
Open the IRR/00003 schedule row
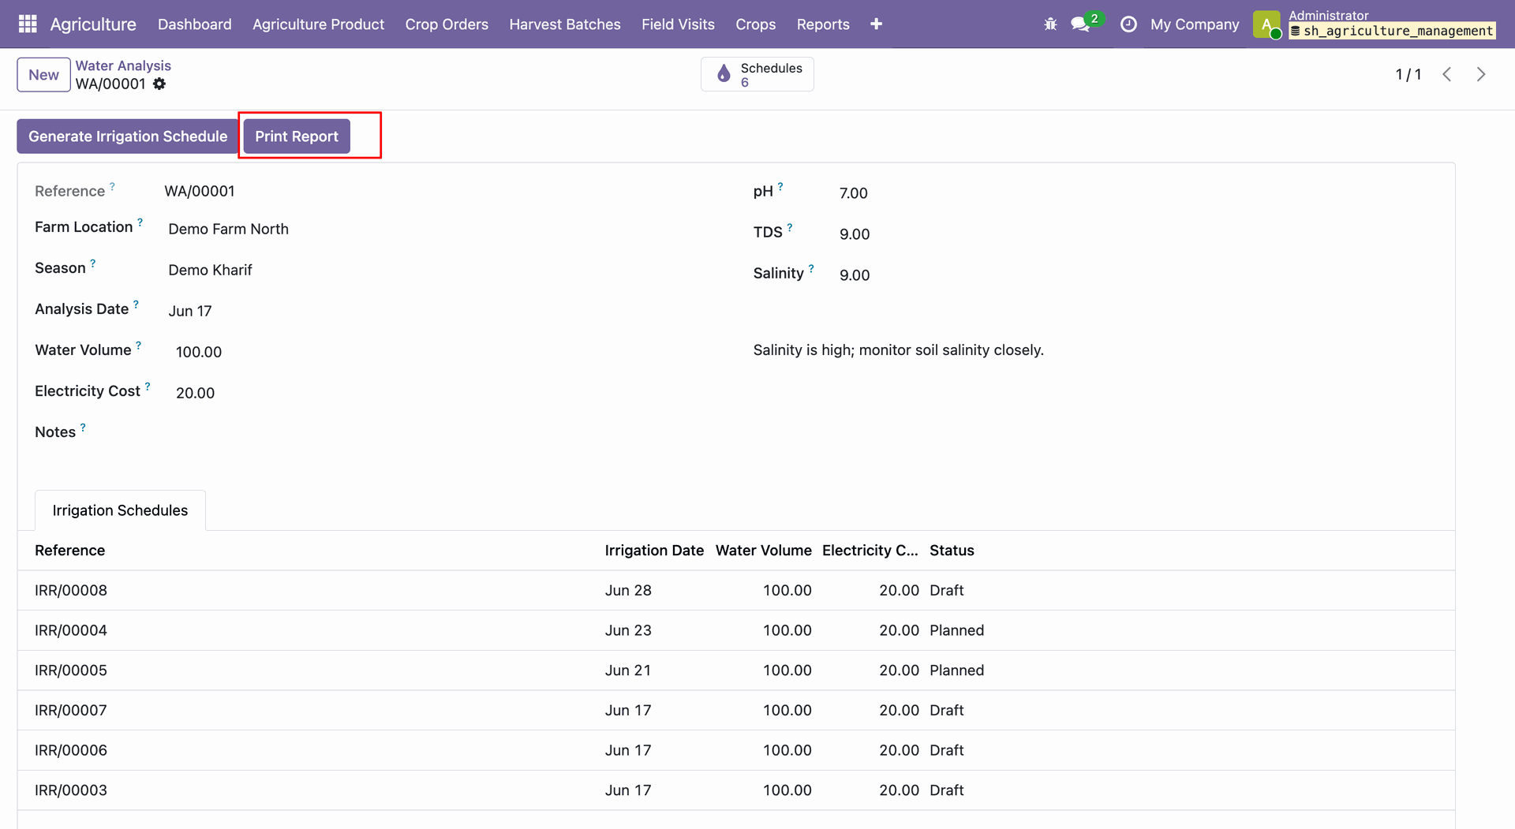tap(736, 790)
